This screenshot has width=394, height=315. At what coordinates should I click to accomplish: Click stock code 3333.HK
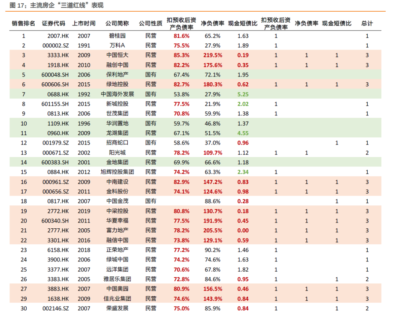click(x=58, y=55)
